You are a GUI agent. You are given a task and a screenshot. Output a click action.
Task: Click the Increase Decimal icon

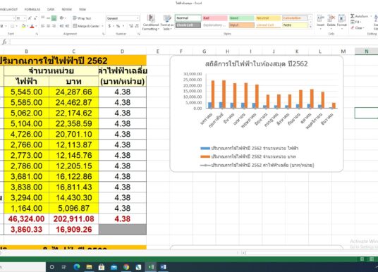pos(131,26)
